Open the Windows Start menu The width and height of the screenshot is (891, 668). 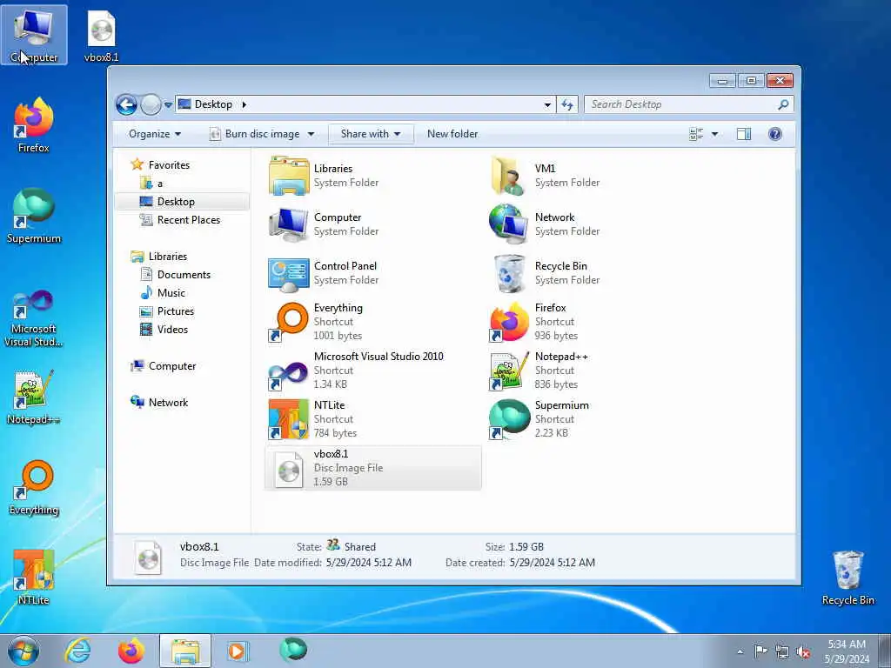[23, 651]
